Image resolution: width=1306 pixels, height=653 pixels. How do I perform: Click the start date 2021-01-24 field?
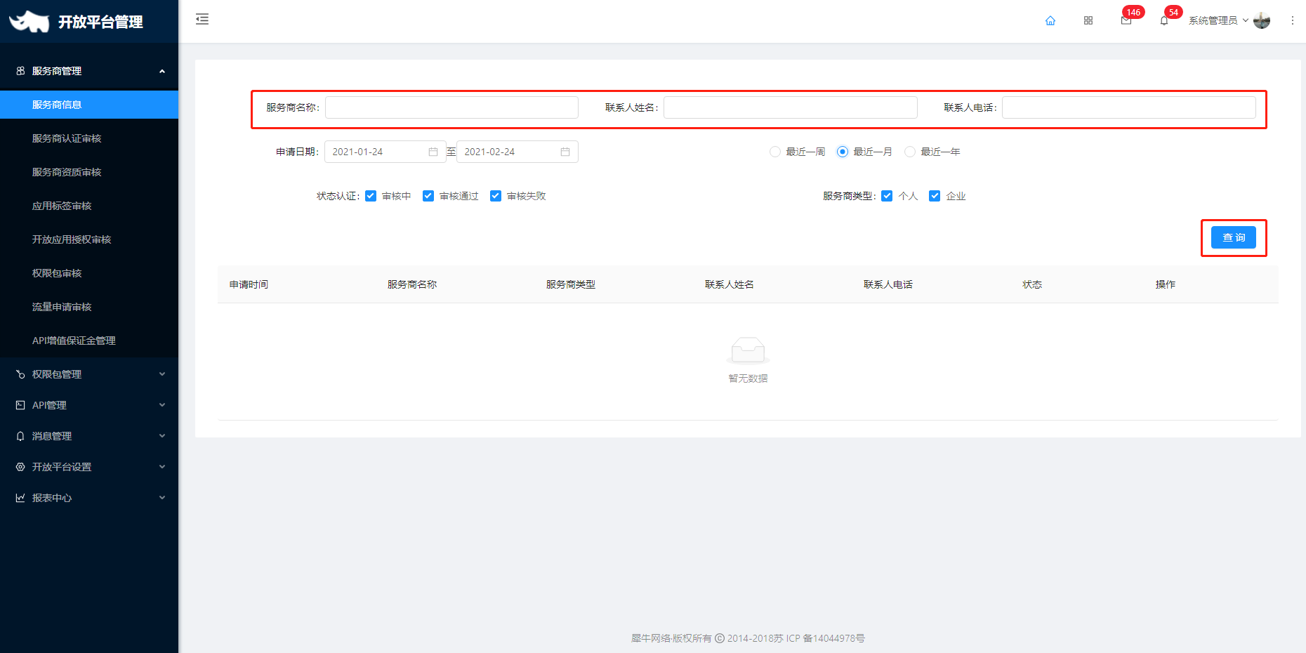tap(385, 152)
